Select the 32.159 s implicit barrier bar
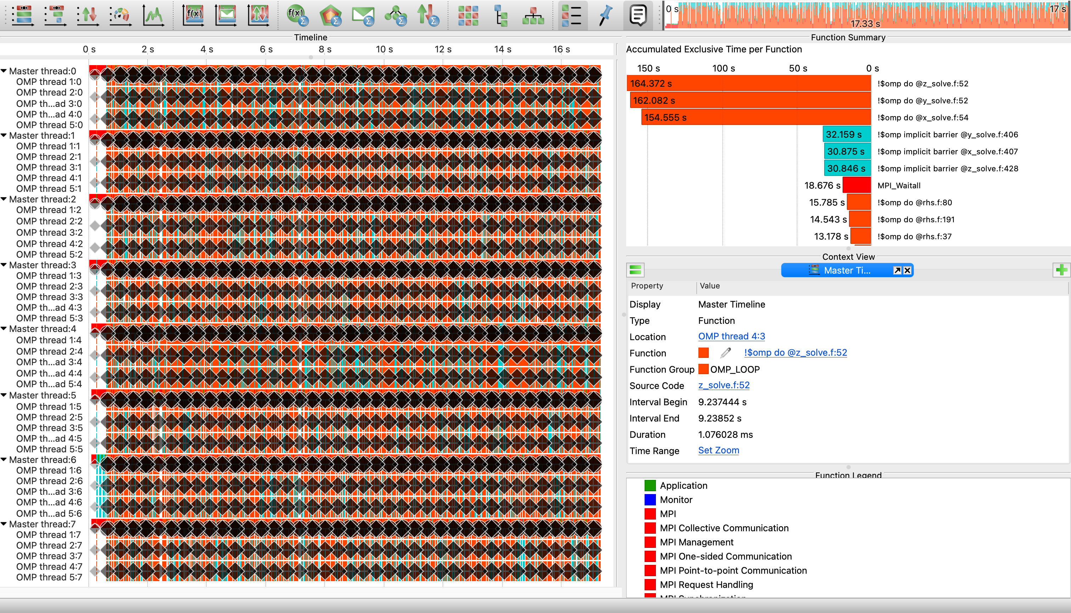 [846, 134]
